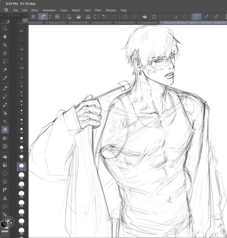
Task: Switch to the Illustration31 tab
Action: (x=79, y=23)
